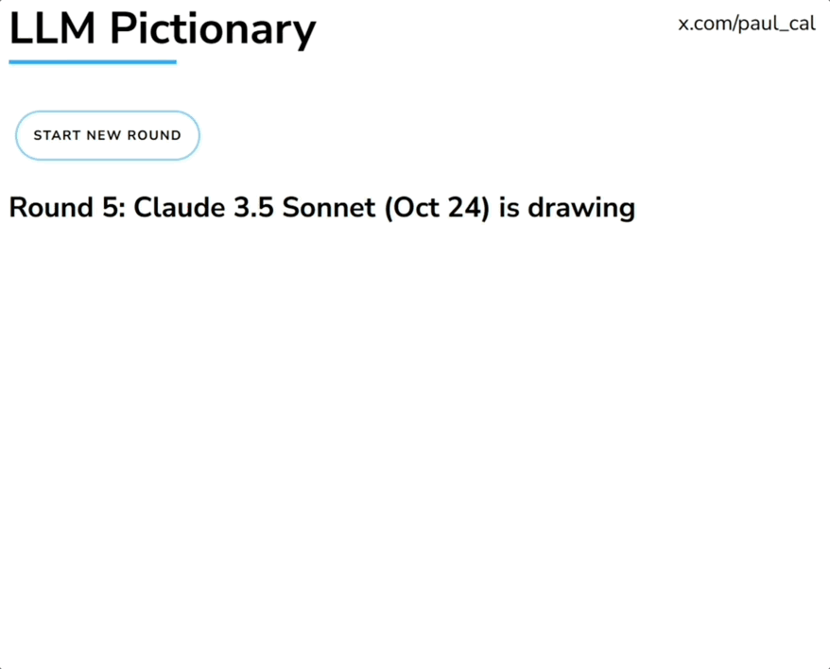This screenshot has height=669, width=830.
Task: Click the word "is" in round heading
Action: 510,208
